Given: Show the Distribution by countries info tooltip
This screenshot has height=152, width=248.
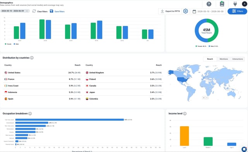Looking at the screenshot, I should click(x=32, y=58).
